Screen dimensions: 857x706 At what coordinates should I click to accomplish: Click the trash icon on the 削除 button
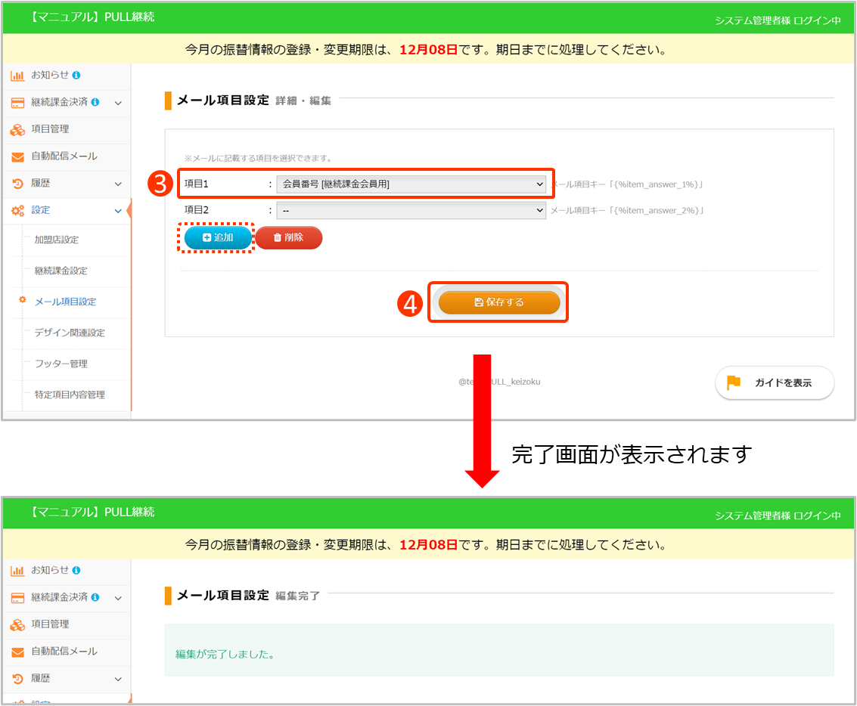click(277, 237)
